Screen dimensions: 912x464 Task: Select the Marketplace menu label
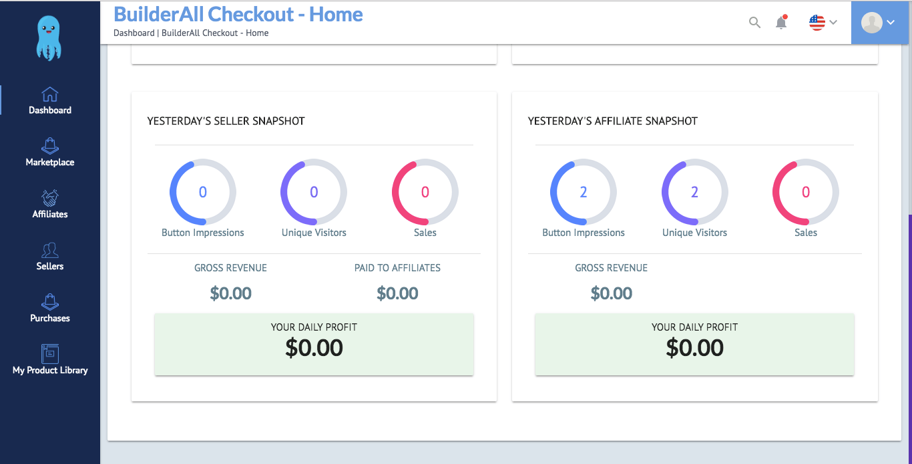point(50,162)
